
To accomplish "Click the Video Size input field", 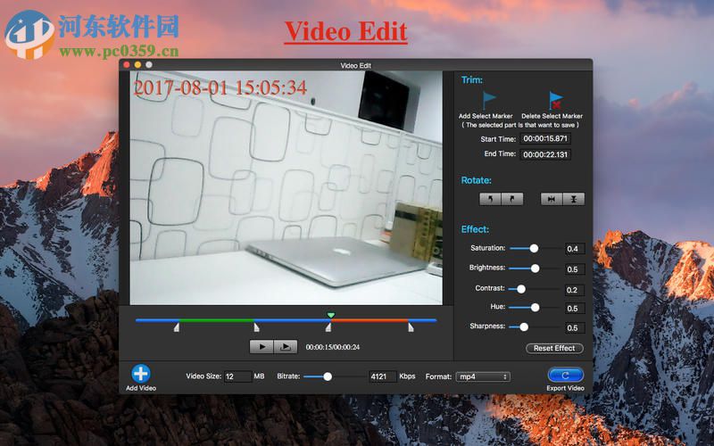I will 237,376.
